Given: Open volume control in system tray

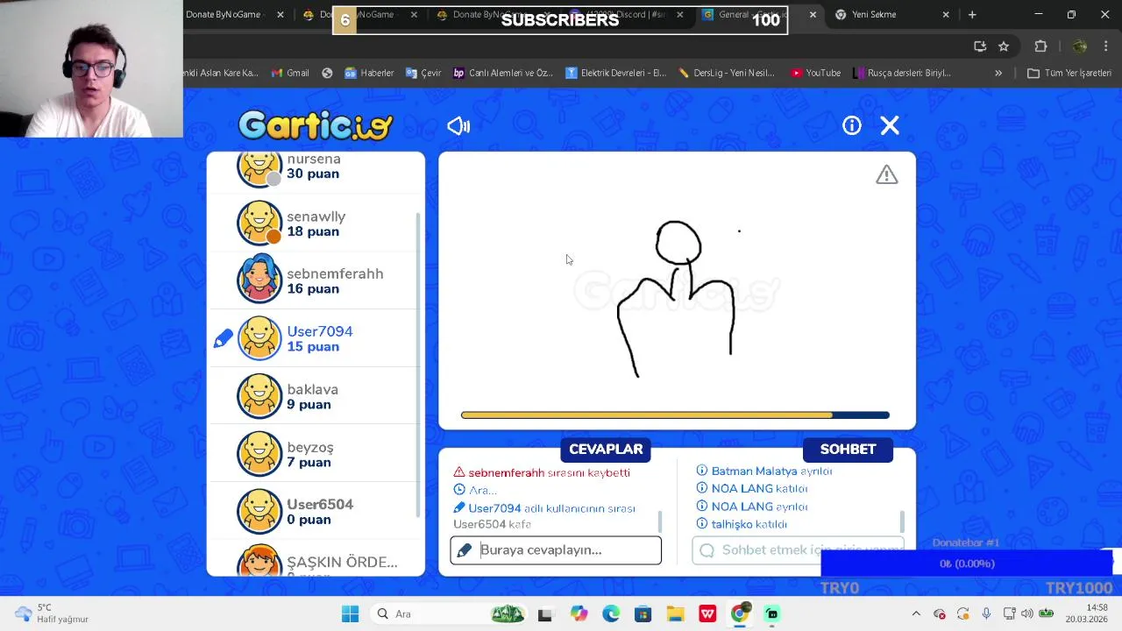Looking at the screenshot, I should click(1026, 613).
